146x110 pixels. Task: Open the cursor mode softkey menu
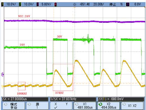click(14, 106)
